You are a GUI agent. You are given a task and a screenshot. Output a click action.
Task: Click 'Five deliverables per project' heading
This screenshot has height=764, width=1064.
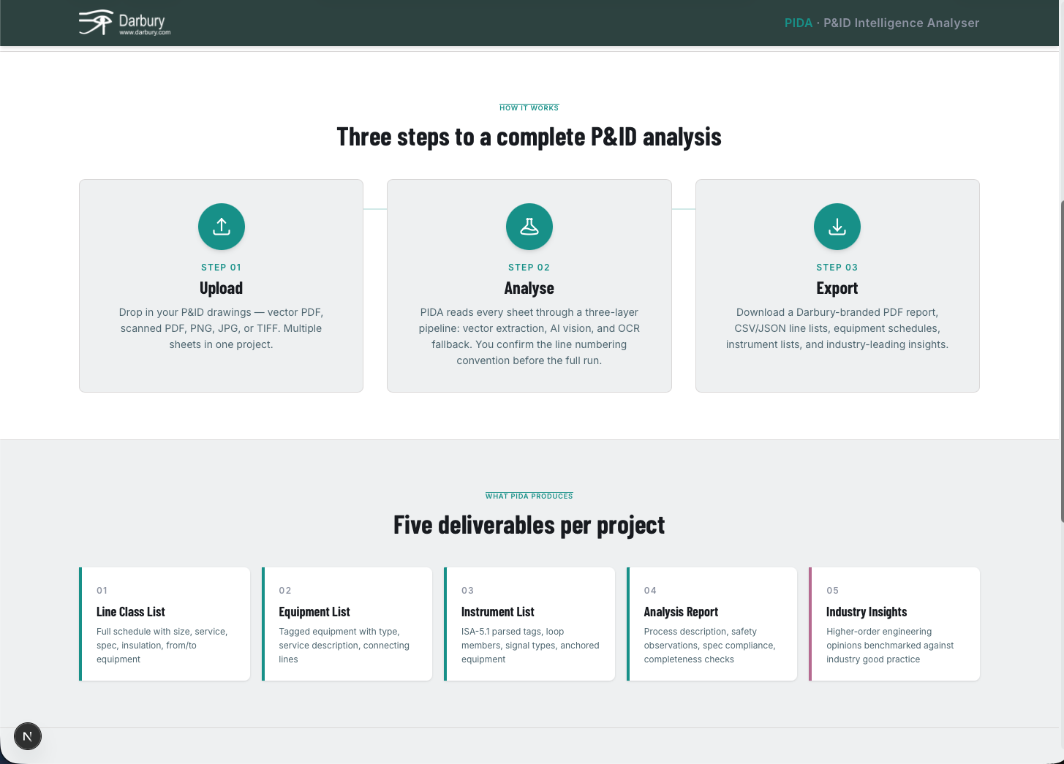(x=529, y=525)
